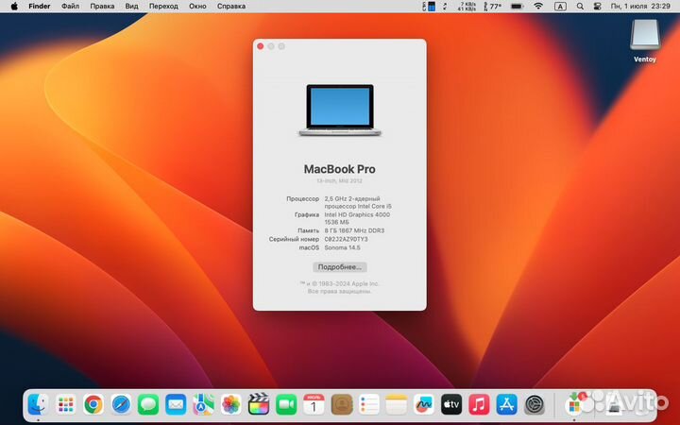Open the Окно menu
Image resolution: width=680 pixels, height=425 pixels.
click(197, 6)
